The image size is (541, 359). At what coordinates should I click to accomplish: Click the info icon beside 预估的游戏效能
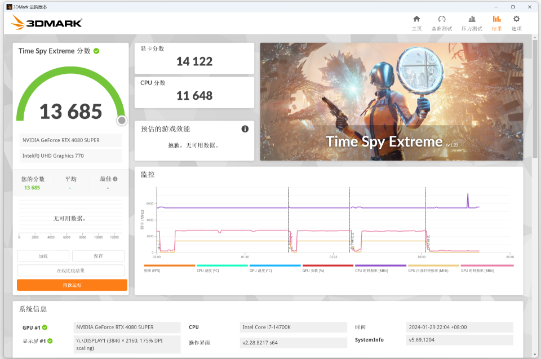point(245,129)
